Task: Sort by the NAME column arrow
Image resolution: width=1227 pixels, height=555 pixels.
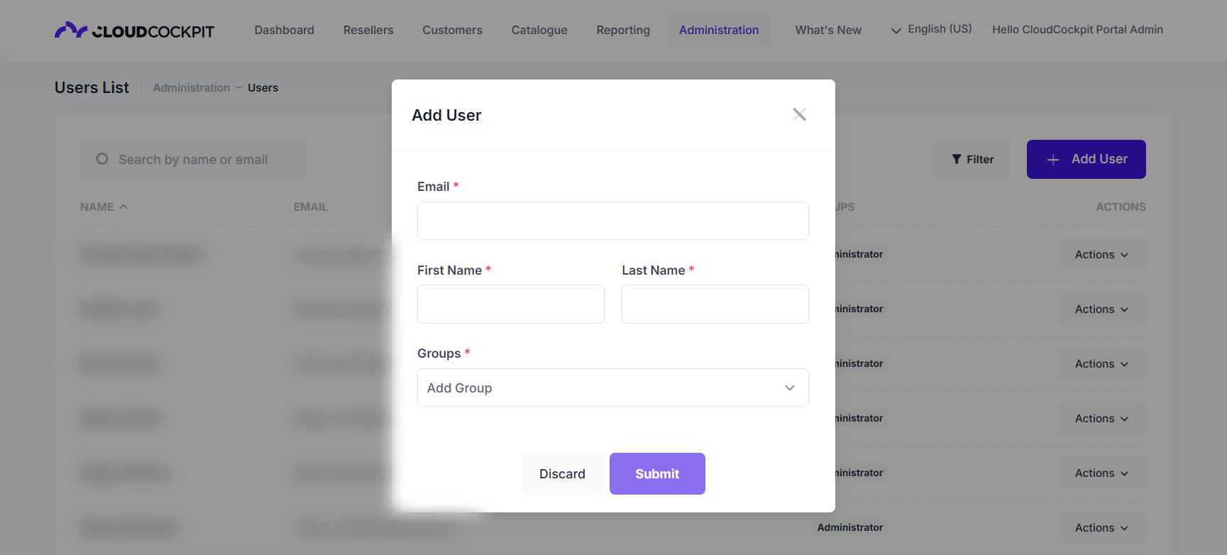Action: 123,207
